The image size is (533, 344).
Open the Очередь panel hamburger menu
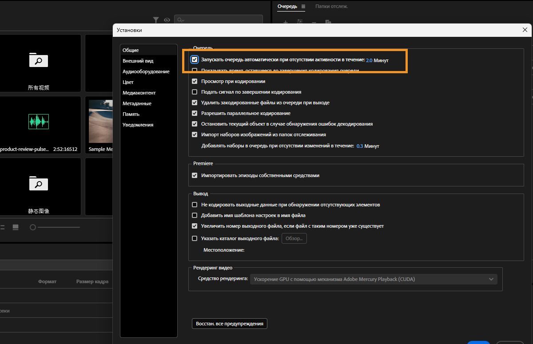click(303, 7)
